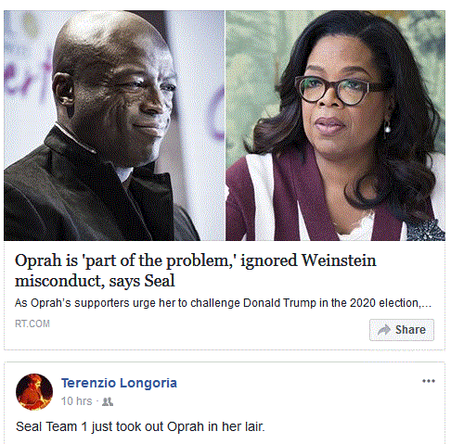Open the Oprah 'part of the problem' headline
451x444 pixels.
[196, 271]
